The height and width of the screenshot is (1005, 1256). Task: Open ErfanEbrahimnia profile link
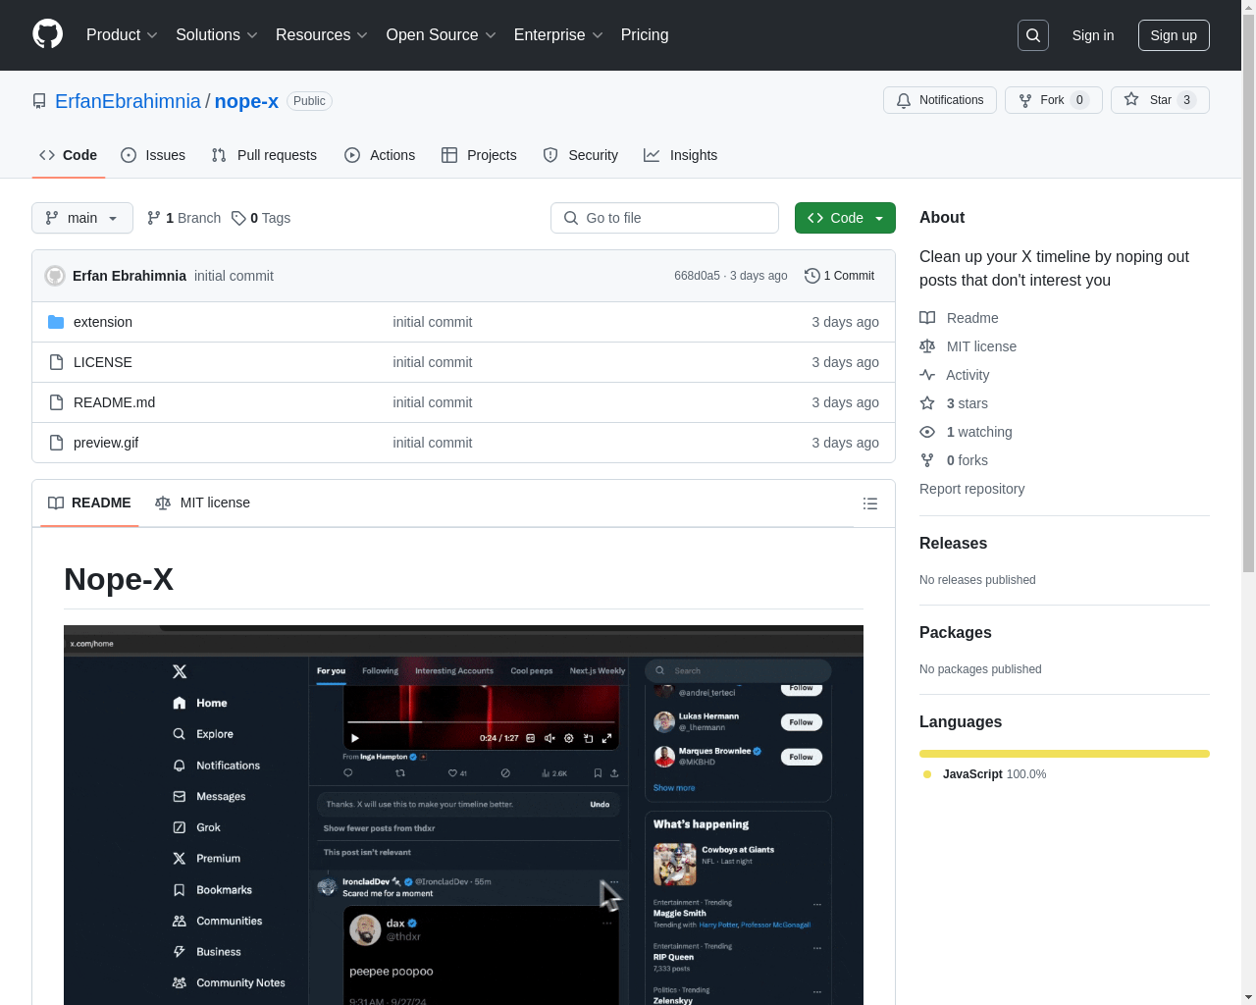point(128,101)
